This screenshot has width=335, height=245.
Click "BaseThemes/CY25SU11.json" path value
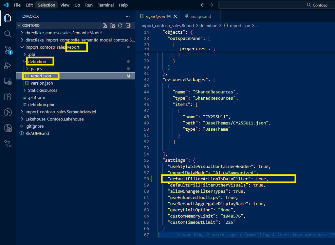[235, 123]
